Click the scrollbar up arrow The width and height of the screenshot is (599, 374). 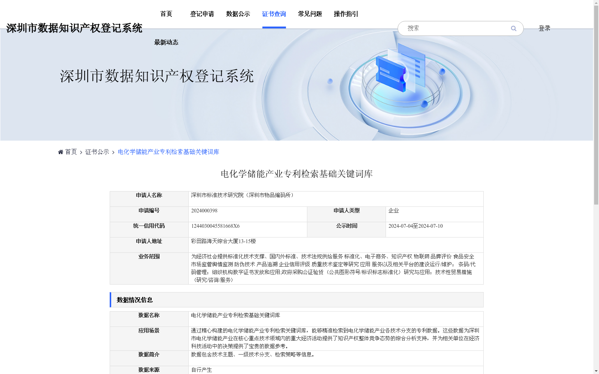pos(596,3)
